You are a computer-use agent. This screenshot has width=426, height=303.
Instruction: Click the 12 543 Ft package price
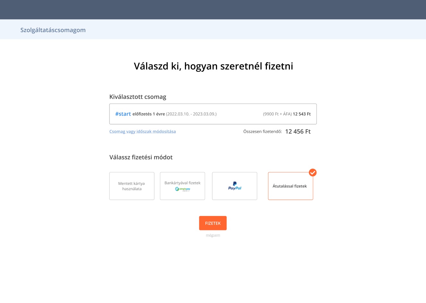[302, 114]
